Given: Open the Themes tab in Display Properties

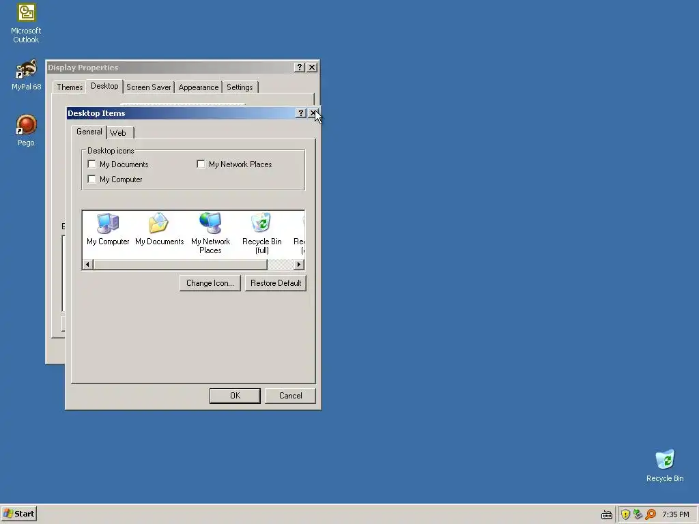Looking at the screenshot, I should (x=70, y=87).
